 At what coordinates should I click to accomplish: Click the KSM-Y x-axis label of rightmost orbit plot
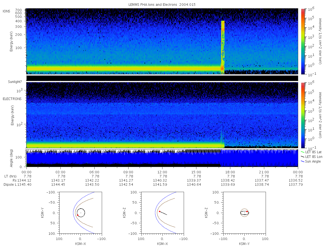click(x=244, y=244)
